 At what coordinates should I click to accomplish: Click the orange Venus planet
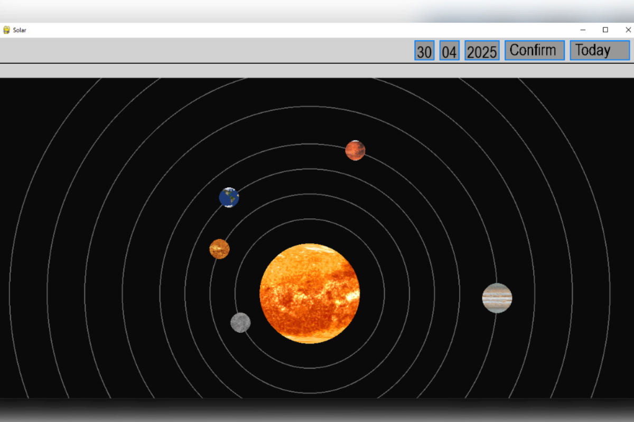pos(219,249)
